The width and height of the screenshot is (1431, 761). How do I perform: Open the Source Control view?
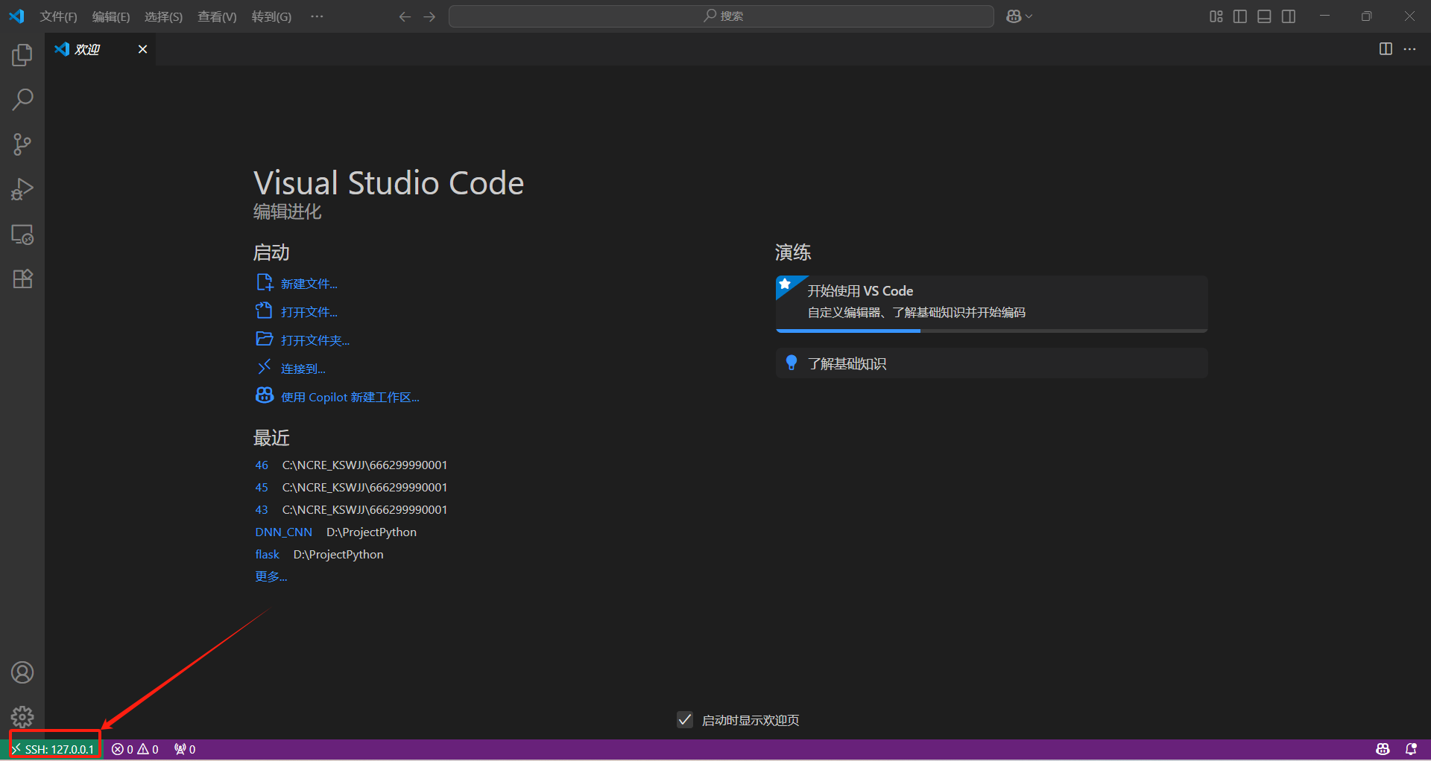(x=22, y=144)
